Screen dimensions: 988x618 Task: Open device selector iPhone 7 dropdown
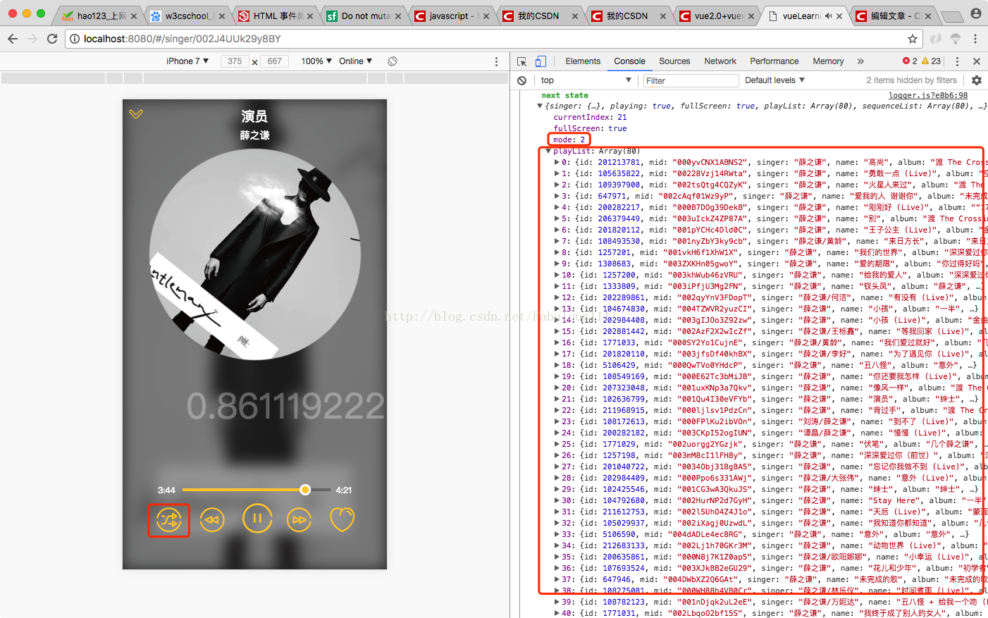click(187, 61)
